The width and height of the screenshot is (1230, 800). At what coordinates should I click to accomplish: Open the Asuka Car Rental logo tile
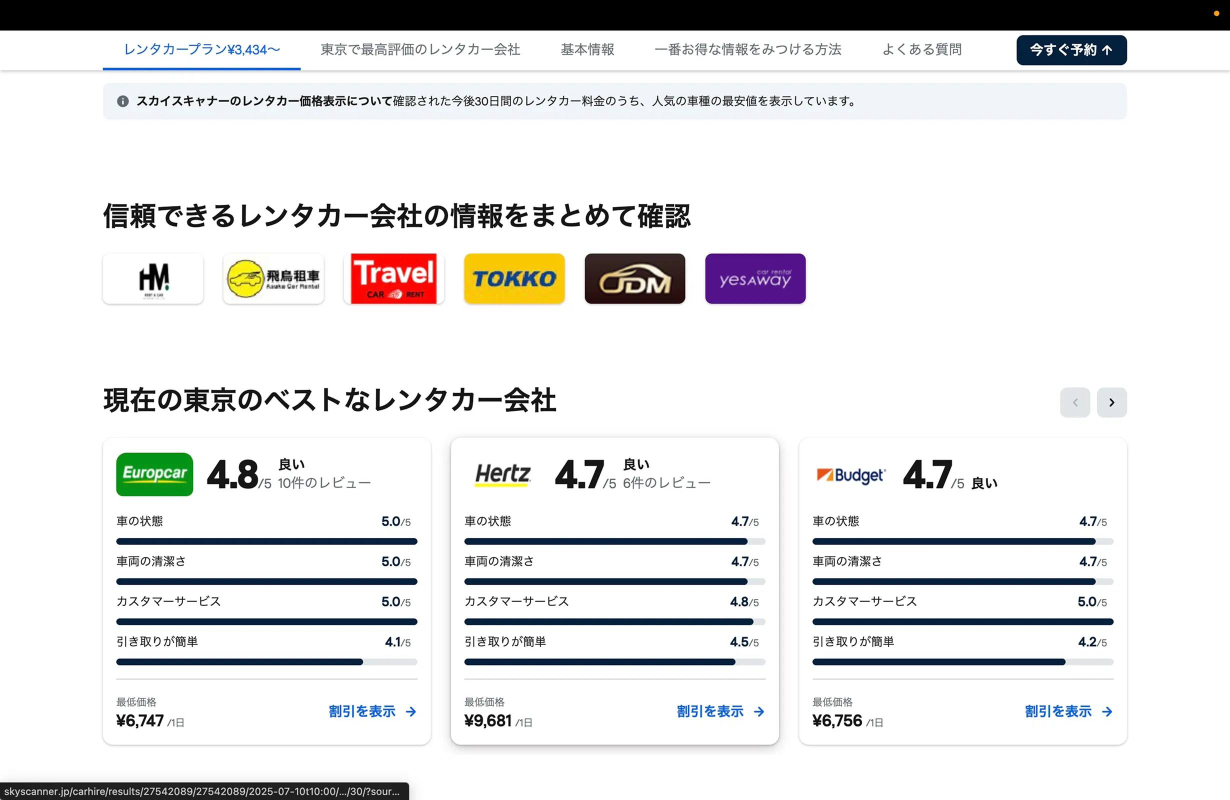coord(273,278)
